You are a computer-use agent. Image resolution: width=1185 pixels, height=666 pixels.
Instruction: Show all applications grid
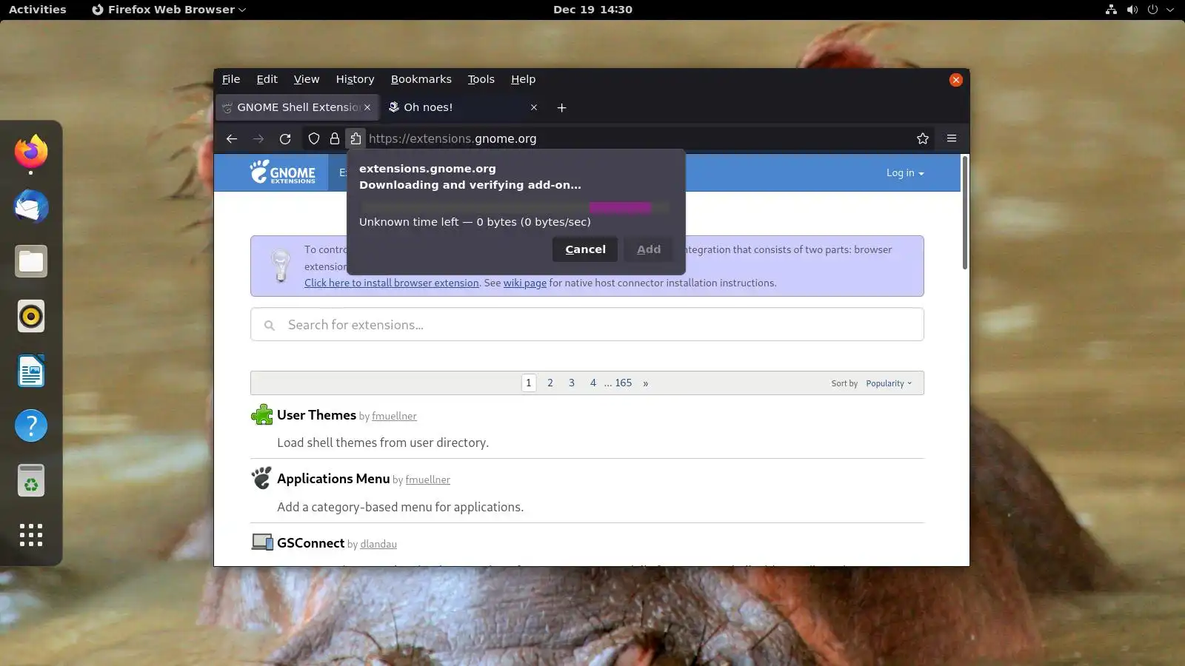point(31,535)
